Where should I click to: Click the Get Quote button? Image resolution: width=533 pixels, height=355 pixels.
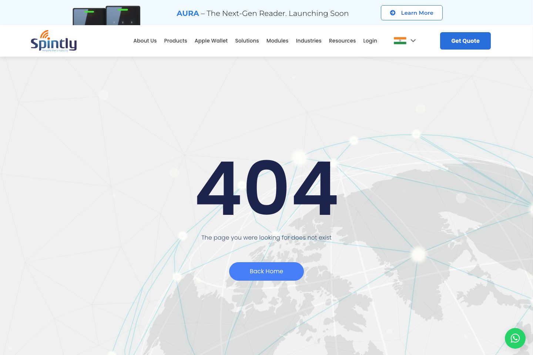pos(465,41)
